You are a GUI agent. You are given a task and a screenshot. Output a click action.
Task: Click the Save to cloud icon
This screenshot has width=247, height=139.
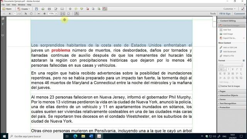tap(43, 9)
